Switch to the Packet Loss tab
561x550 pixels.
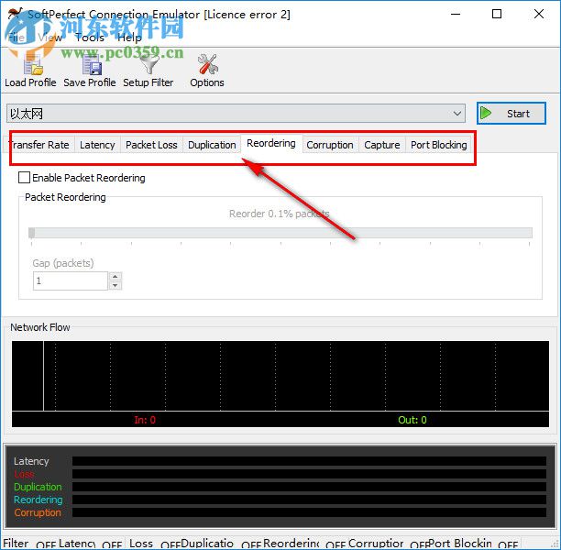point(151,145)
